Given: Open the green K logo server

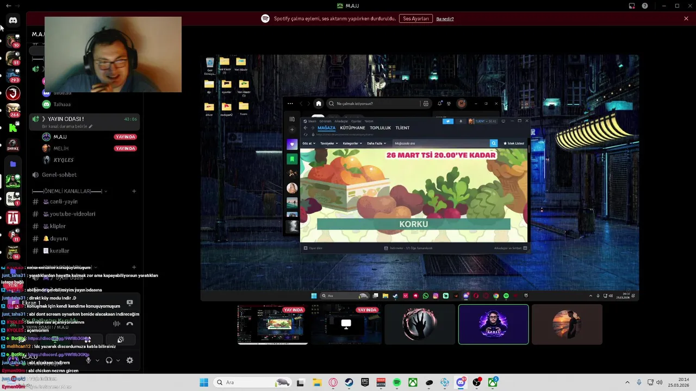Looking at the screenshot, I should point(13,128).
